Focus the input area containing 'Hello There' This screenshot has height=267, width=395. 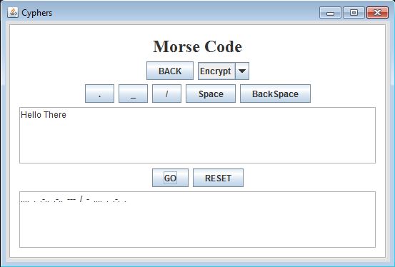[x=197, y=135]
